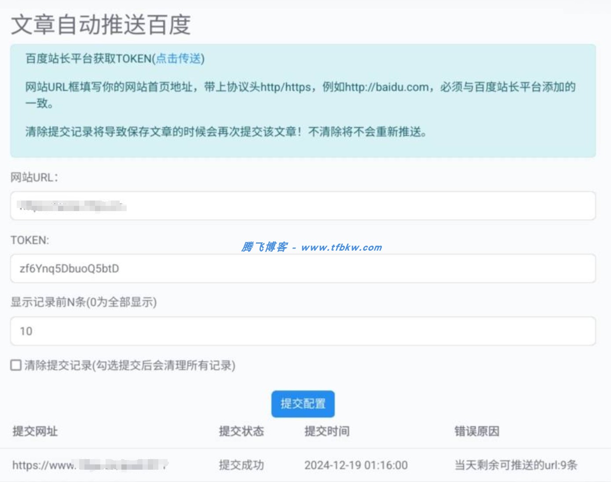Viewport: 611px width, 482px height.
Task: Click the 提交成功 status text
Action: coord(241,465)
